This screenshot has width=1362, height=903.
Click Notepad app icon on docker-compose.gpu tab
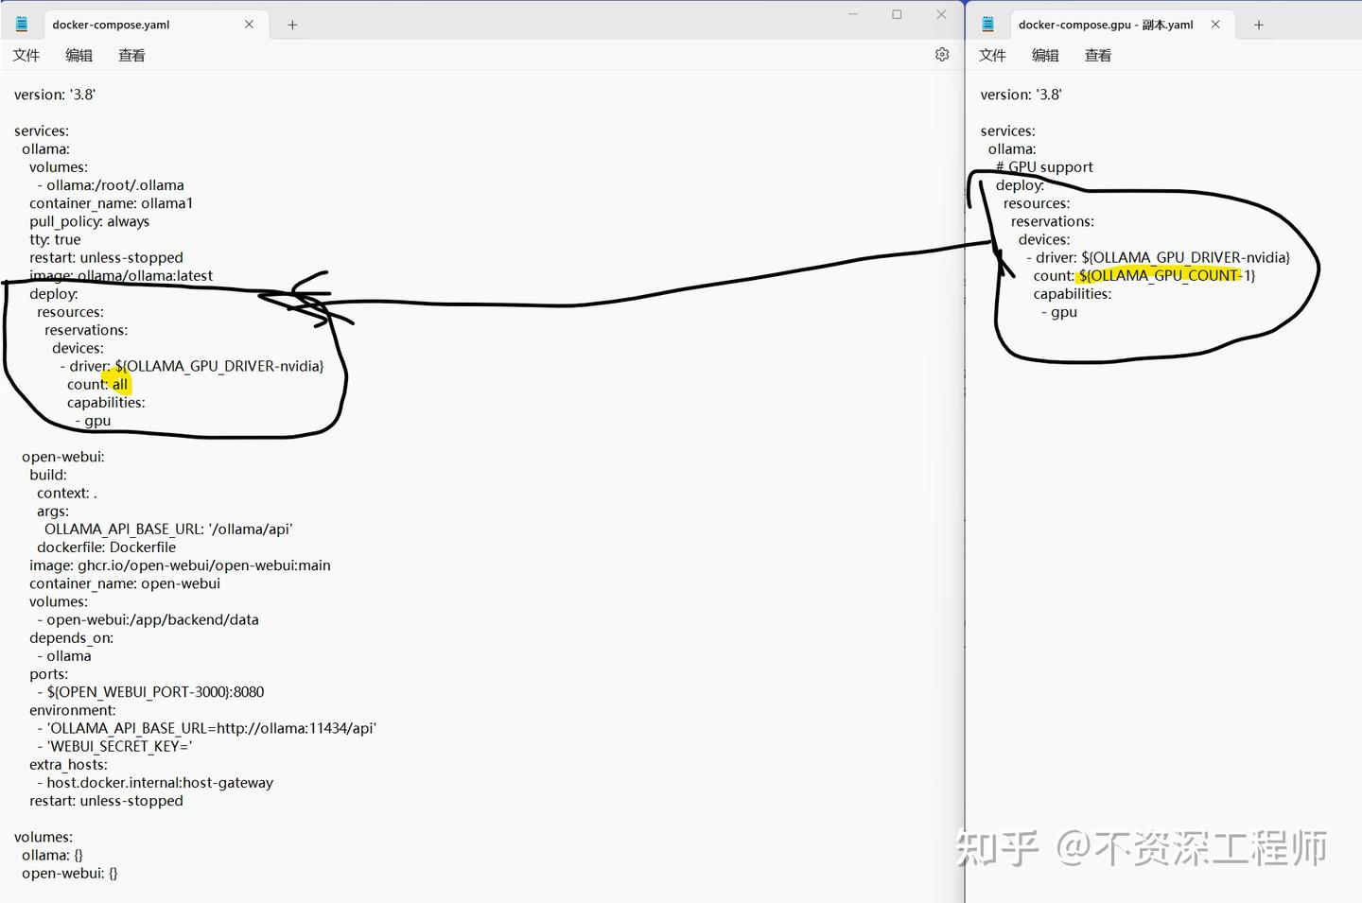[988, 25]
